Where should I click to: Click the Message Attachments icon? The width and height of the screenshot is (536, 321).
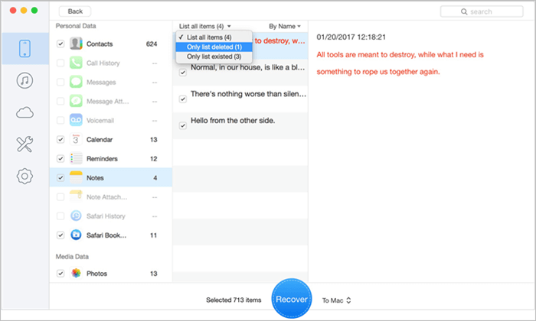76,101
